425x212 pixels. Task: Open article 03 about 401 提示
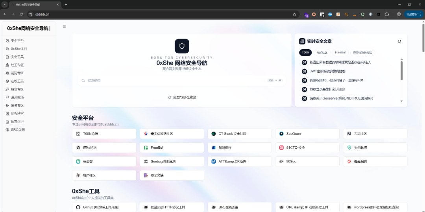(336, 80)
